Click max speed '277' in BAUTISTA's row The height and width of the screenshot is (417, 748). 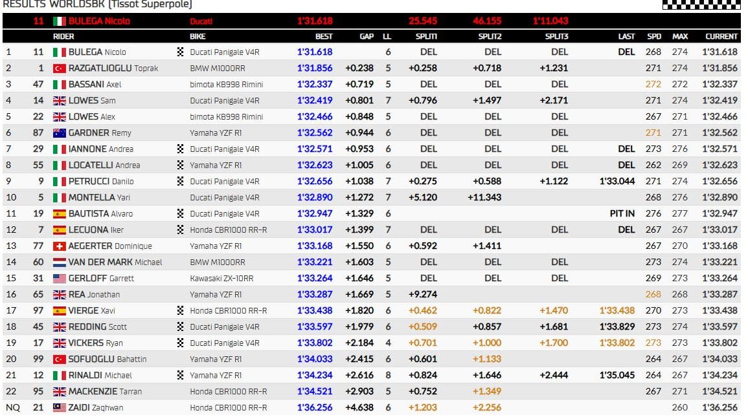[x=680, y=214]
